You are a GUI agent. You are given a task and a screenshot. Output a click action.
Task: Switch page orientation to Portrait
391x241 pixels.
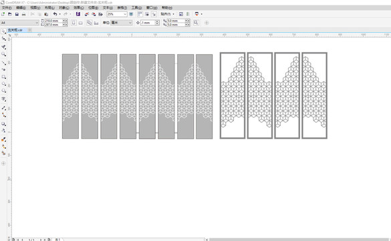pos(74,23)
